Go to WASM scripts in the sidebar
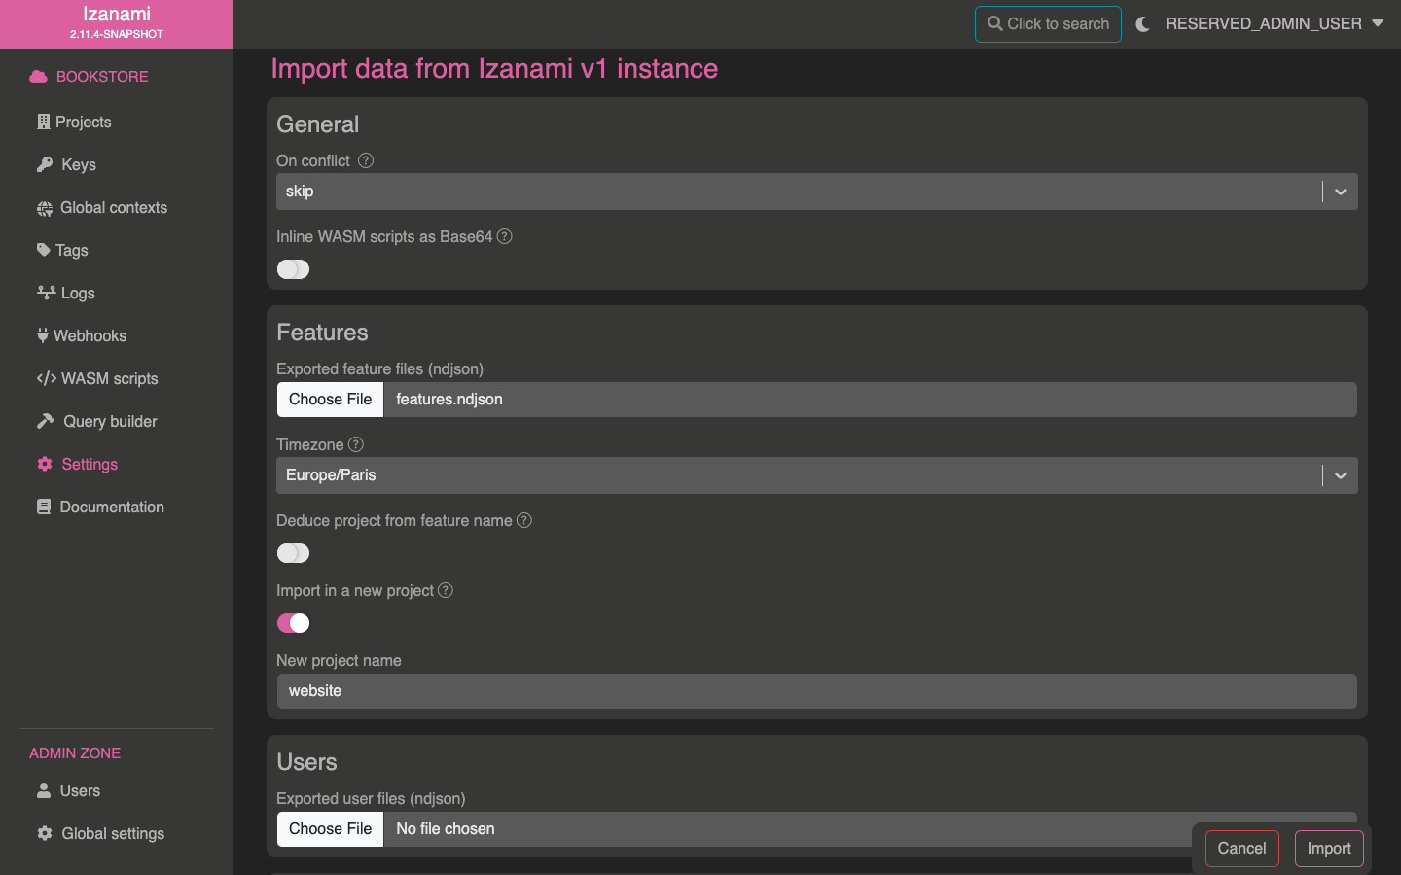 pyautogui.click(x=108, y=378)
